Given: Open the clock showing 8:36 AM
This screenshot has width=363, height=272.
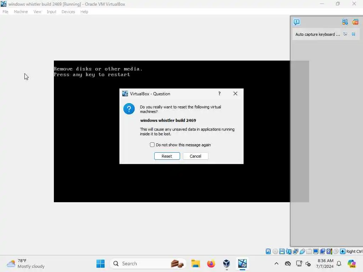Looking at the screenshot, I should 325,263.
